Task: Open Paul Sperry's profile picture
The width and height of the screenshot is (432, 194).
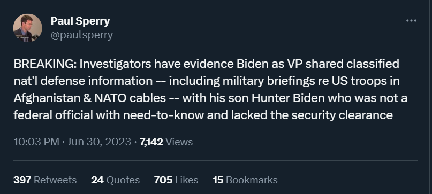Action: coord(27,28)
